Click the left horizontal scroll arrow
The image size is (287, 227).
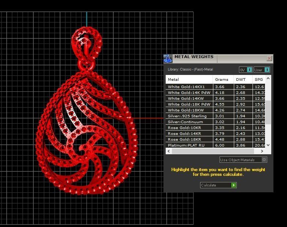click(x=169, y=151)
